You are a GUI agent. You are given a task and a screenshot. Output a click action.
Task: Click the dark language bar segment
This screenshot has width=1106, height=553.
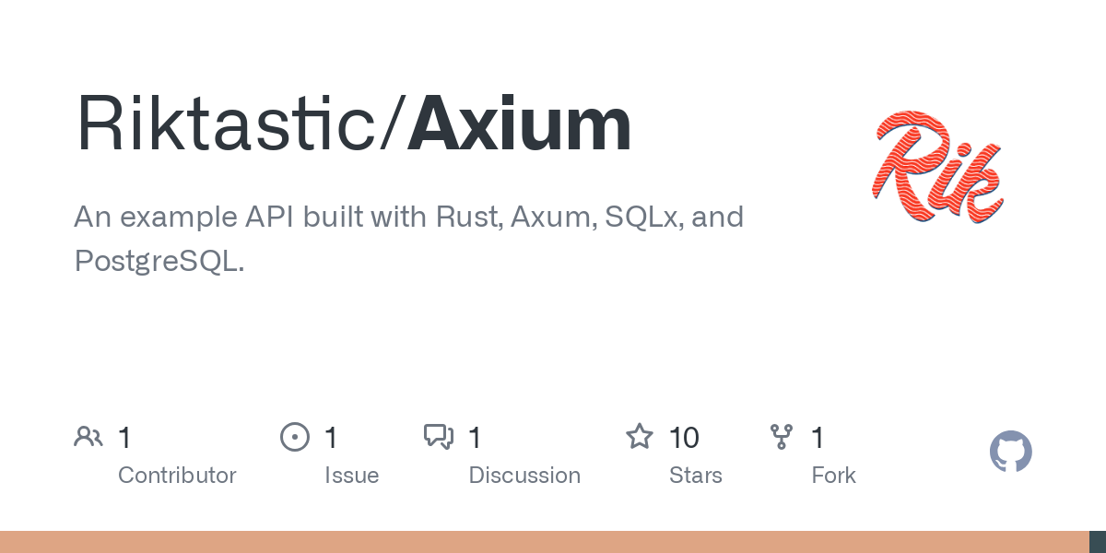coord(1098,542)
